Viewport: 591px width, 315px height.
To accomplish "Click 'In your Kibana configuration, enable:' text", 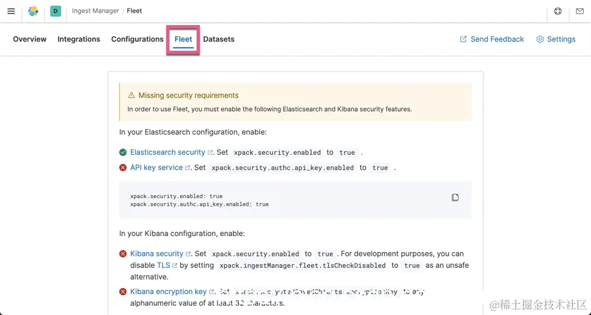I will click(182, 234).
